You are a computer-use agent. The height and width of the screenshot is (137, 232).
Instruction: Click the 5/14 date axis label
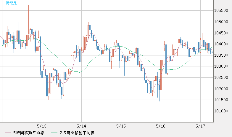pos(81,126)
